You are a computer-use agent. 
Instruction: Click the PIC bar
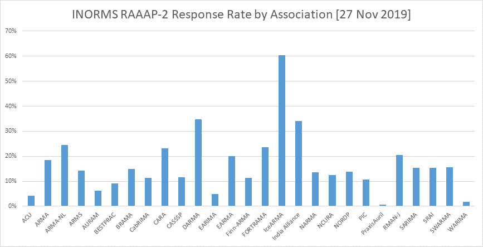coord(365,193)
